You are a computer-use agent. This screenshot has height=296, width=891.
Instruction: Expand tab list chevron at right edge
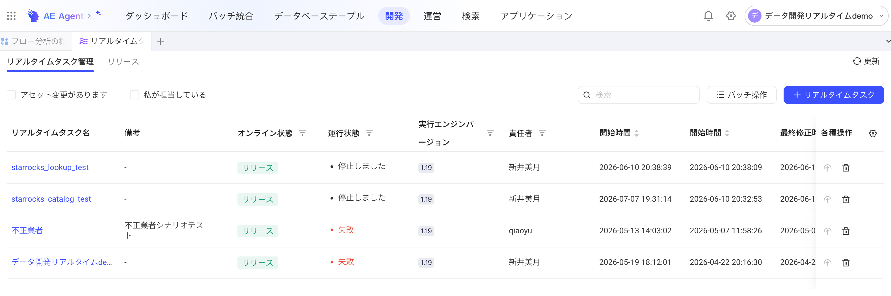[888, 42]
